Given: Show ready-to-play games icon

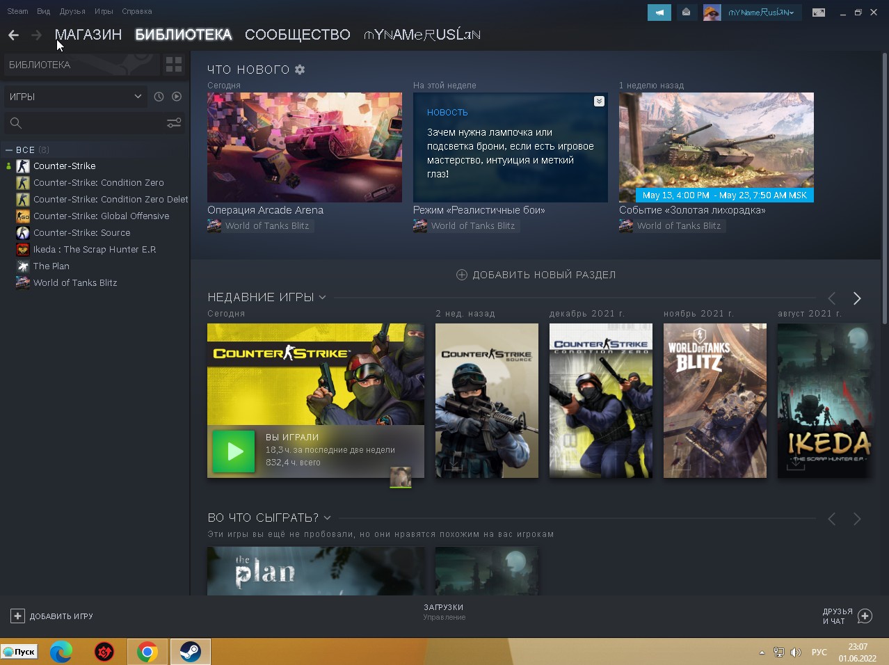Looking at the screenshot, I should coord(177,97).
